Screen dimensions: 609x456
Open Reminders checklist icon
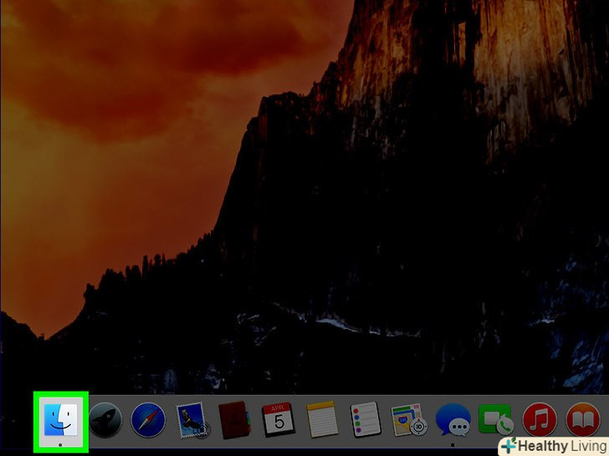(x=365, y=420)
